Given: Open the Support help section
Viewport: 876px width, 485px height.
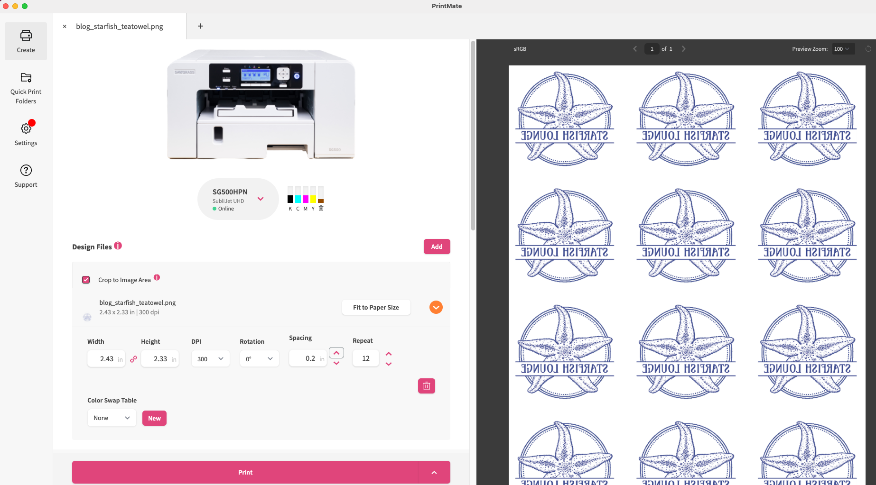Looking at the screenshot, I should click(x=26, y=176).
